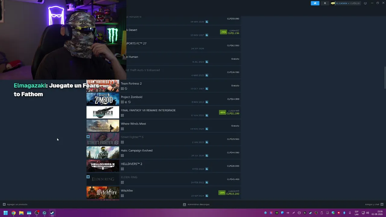Click the Street Fighter 6 price CLP$29.900
The height and width of the screenshot is (217, 386).
[233, 139]
